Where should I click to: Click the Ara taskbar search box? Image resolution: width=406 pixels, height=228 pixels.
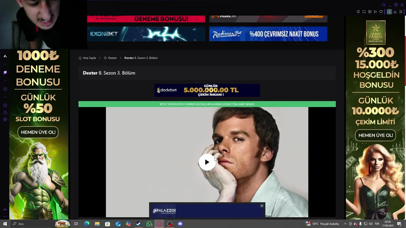click(40, 224)
